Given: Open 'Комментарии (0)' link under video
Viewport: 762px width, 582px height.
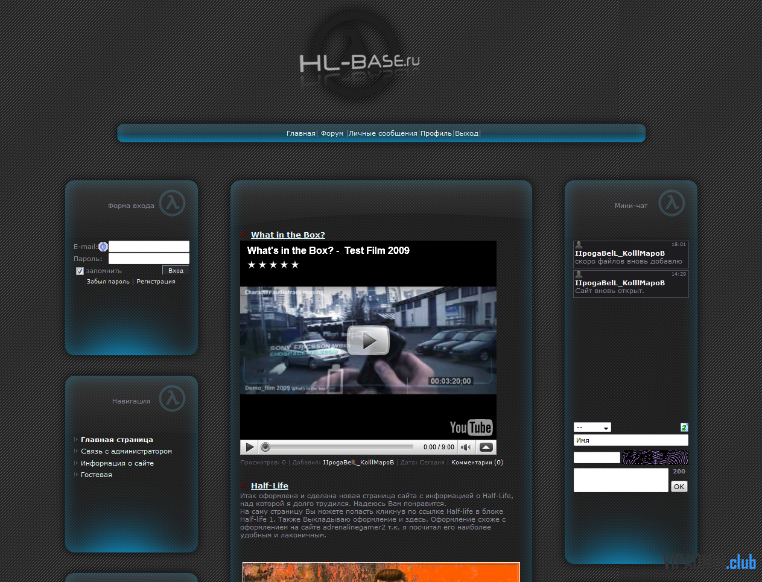Looking at the screenshot, I should pos(477,463).
